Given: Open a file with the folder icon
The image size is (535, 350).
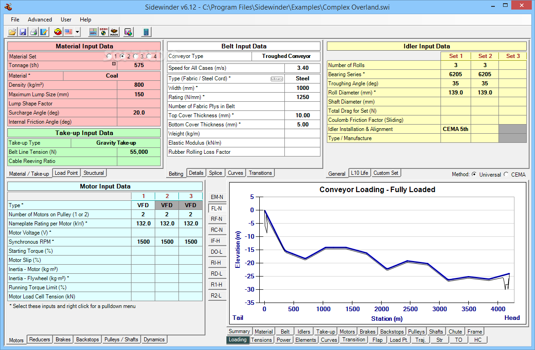Looking at the screenshot, I should point(12,32).
